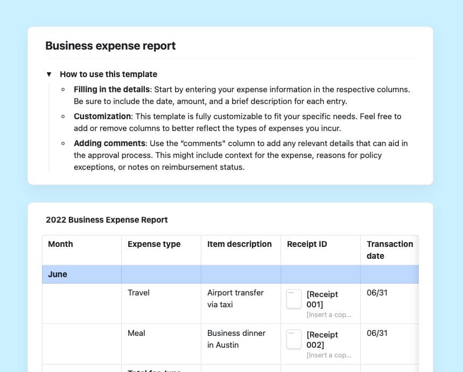463x372 pixels.
Task: Select the Airport transfer via taxi cell
Action: coord(235,298)
